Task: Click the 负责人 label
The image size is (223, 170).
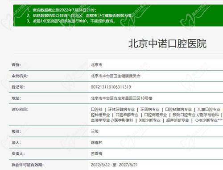Action: click(x=18, y=153)
